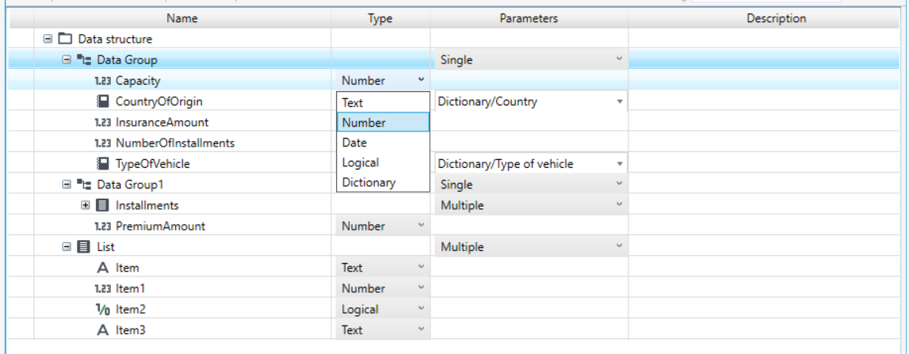Click the number icon beside Item1
Screen dimensions: 909x354
click(x=102, y=288)
